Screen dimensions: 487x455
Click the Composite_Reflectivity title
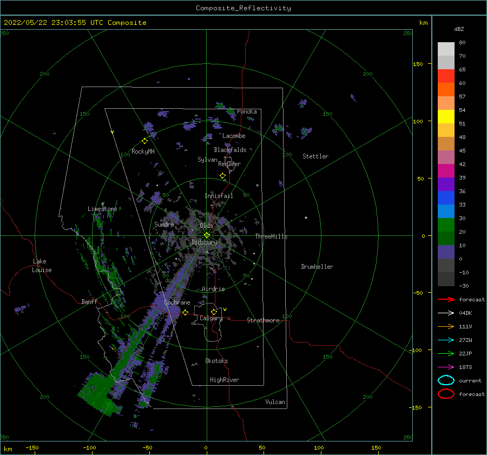coord(243,8)
